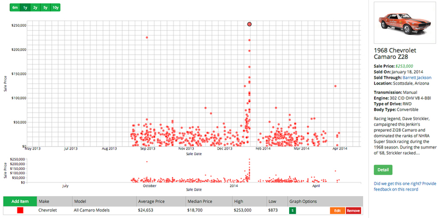Click the red Chevrolet series color swatch

(x=20, y=210)
